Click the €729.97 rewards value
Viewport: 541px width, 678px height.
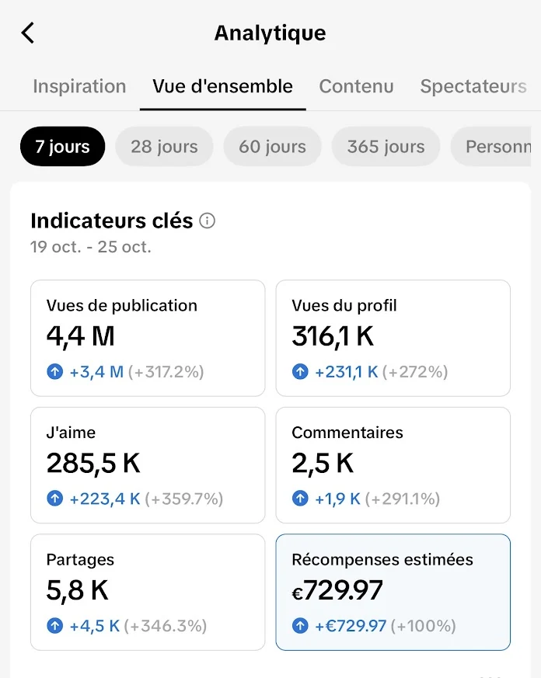(x=337, y=591)
